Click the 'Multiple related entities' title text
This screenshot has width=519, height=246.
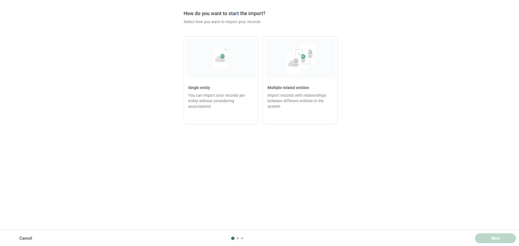(288, 88)
